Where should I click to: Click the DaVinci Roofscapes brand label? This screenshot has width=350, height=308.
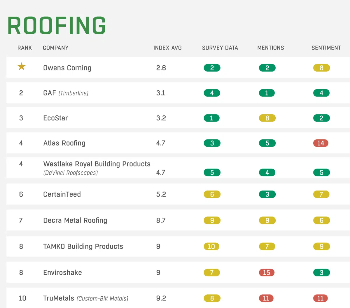click(71, 173)
